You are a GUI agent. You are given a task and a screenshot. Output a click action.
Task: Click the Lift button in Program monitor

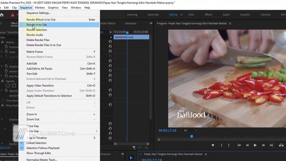[281, 145]
